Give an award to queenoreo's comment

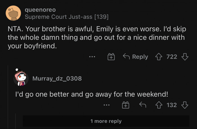point(111,57)
